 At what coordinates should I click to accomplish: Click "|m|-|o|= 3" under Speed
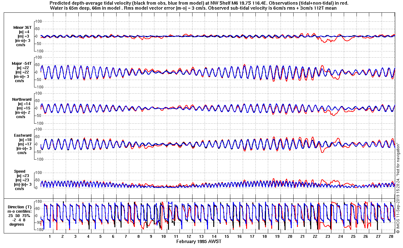[x=22, y=184]
